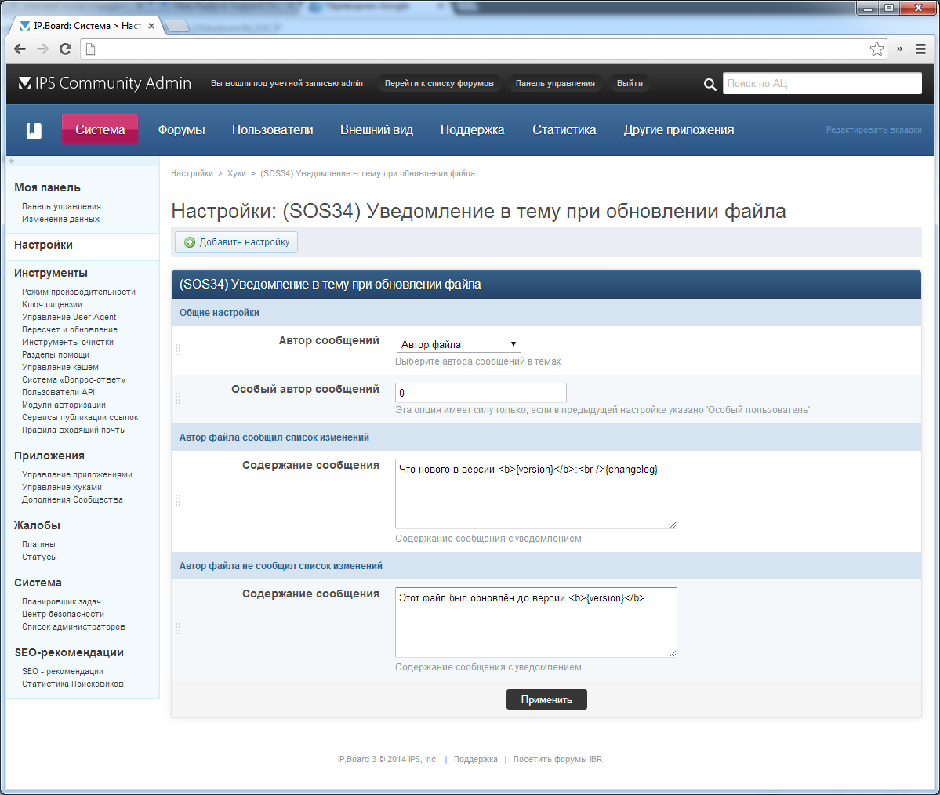Open Управление User Agent link
This screenshot has width=940, height=795.
click(x=69, y=318)
